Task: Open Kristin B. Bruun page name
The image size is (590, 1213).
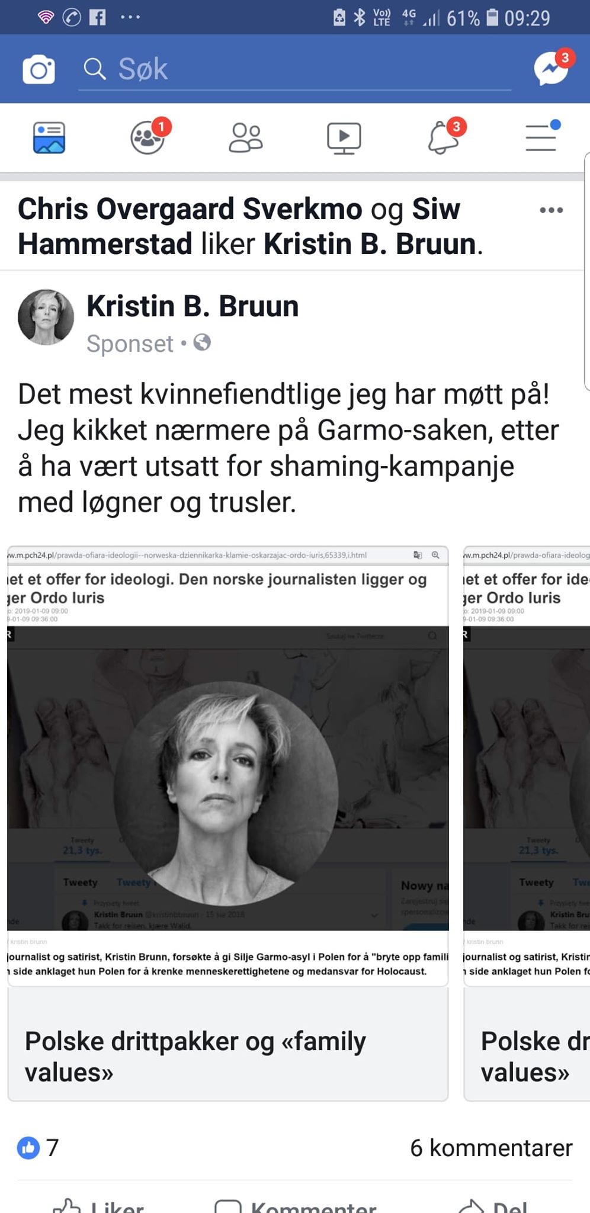Action: click(193, 306)
